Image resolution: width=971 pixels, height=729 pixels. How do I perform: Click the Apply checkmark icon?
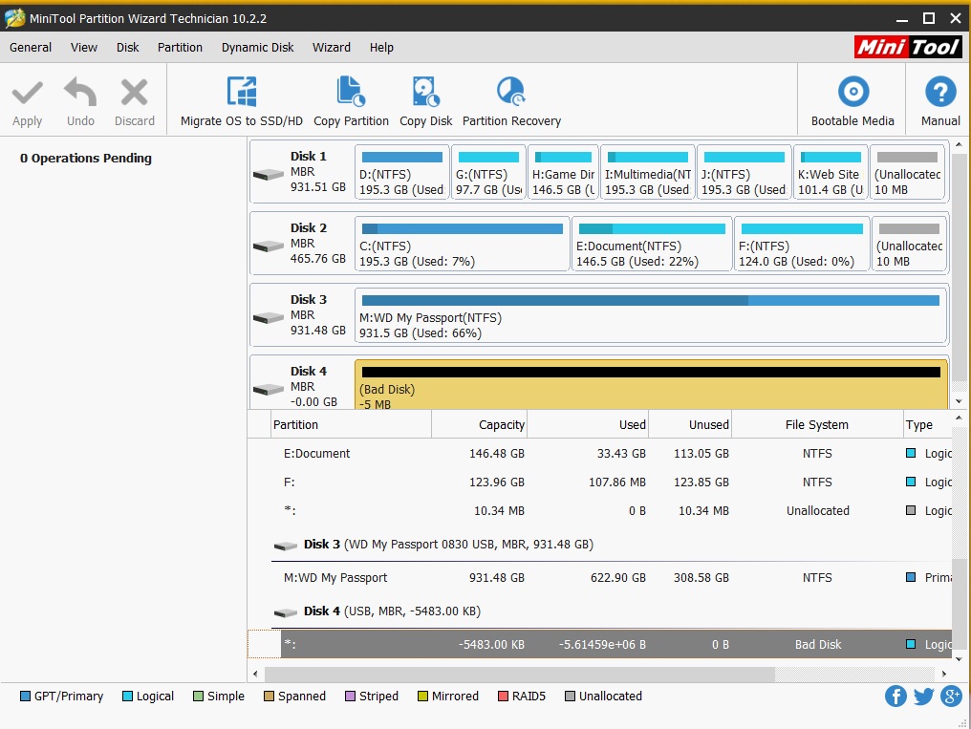tap(28, 93)
